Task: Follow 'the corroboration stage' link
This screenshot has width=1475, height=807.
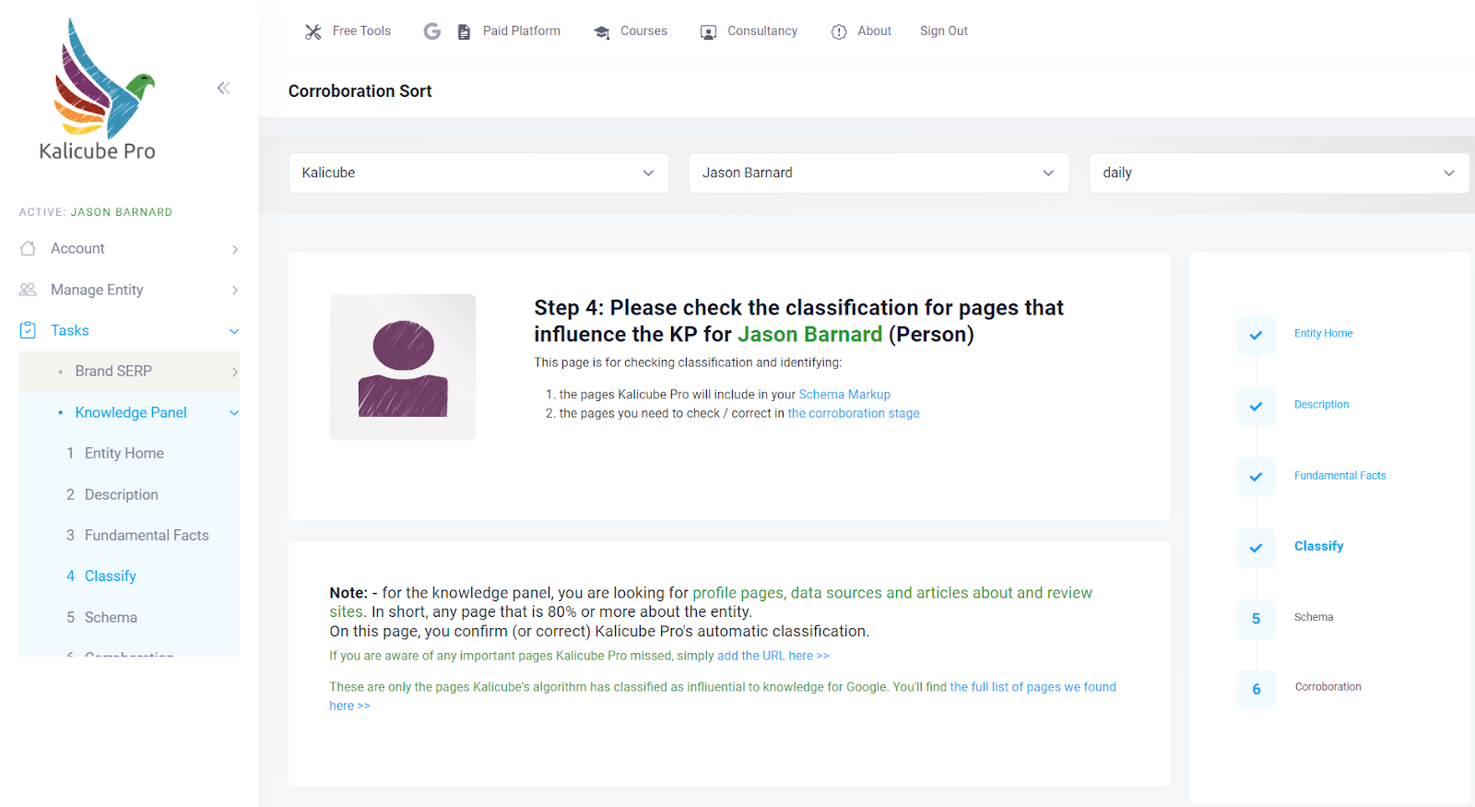Action: [854, 413]
